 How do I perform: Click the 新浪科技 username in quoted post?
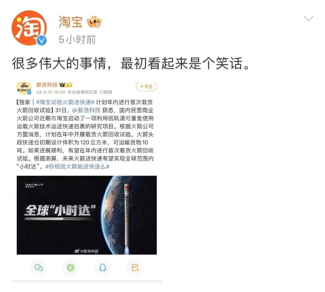[47, 85]
